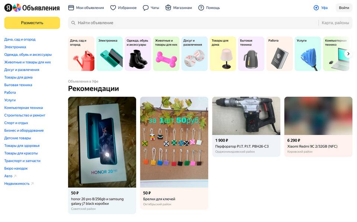
Task: Click the shop bag icon for Магазинам
Action: click(168, 8)
